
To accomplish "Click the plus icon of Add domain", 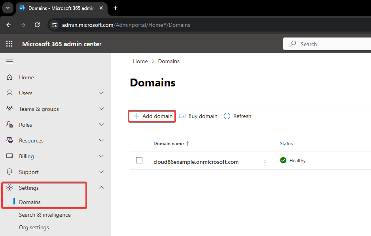I will point(136,116).
